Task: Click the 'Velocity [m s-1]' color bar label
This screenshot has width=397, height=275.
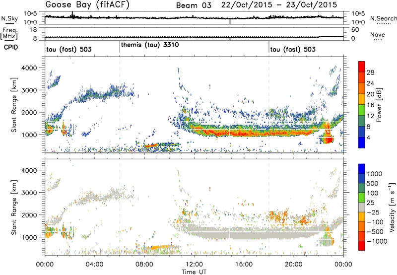Action: click(392, 207)
